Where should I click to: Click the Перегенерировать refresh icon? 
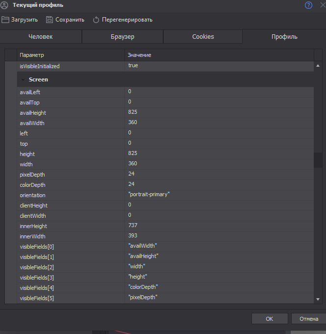[x=96, y=20]
